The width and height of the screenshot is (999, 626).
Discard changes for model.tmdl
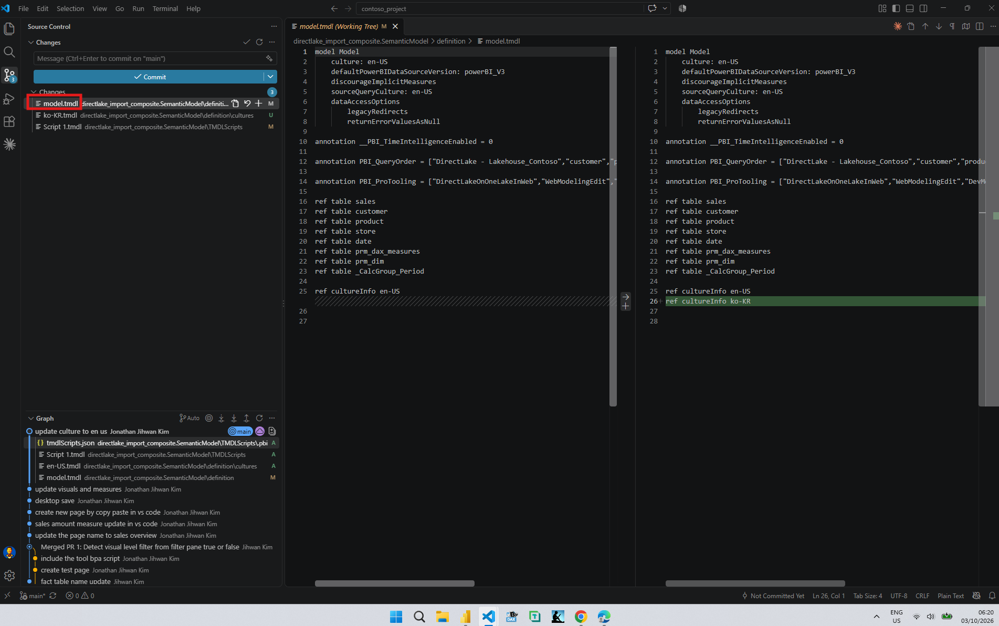(247, 103)
